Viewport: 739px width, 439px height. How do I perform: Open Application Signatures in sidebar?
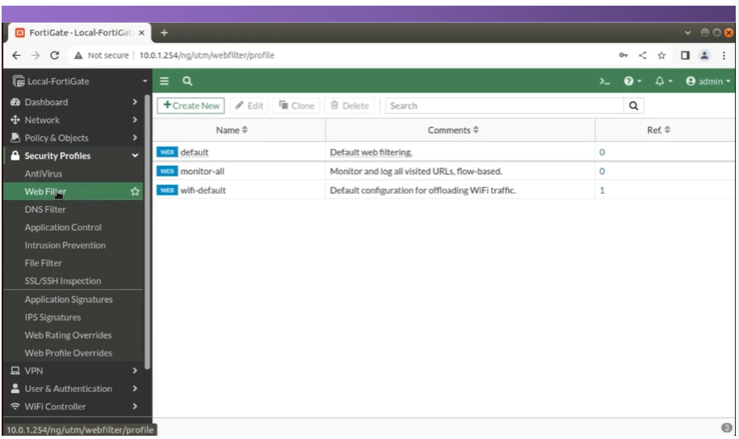69,300
